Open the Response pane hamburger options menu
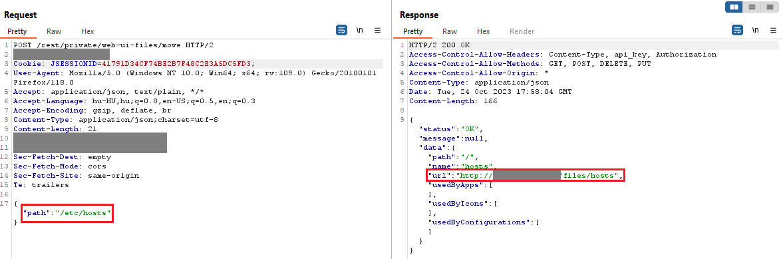The image size is (783, 259). click(773, 31)
